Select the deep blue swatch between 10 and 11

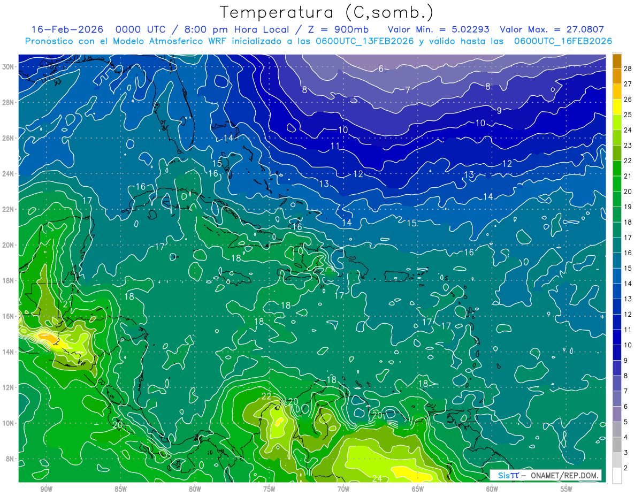[617, 338]
